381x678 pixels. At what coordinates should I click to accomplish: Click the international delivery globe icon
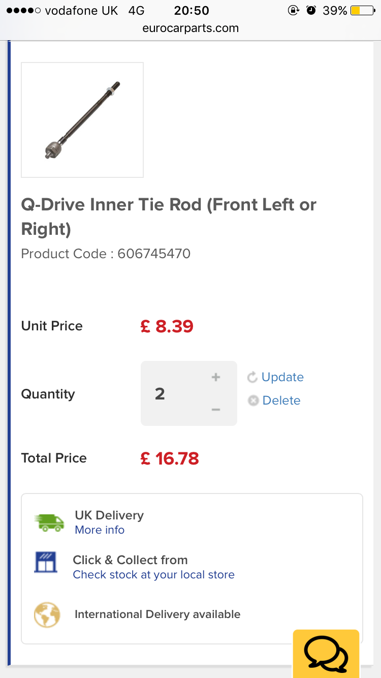tap(47, 614)
